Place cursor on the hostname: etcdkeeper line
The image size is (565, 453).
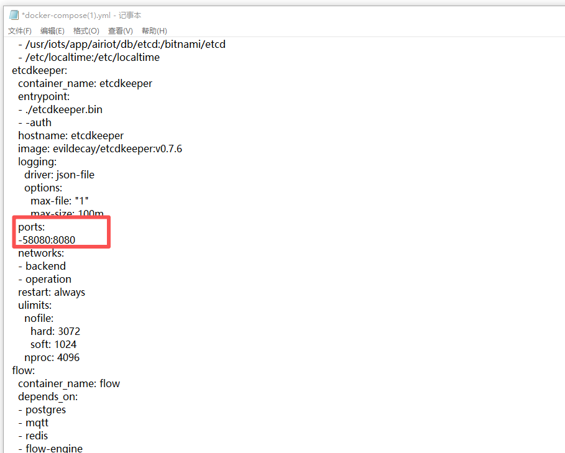point(70,135)
